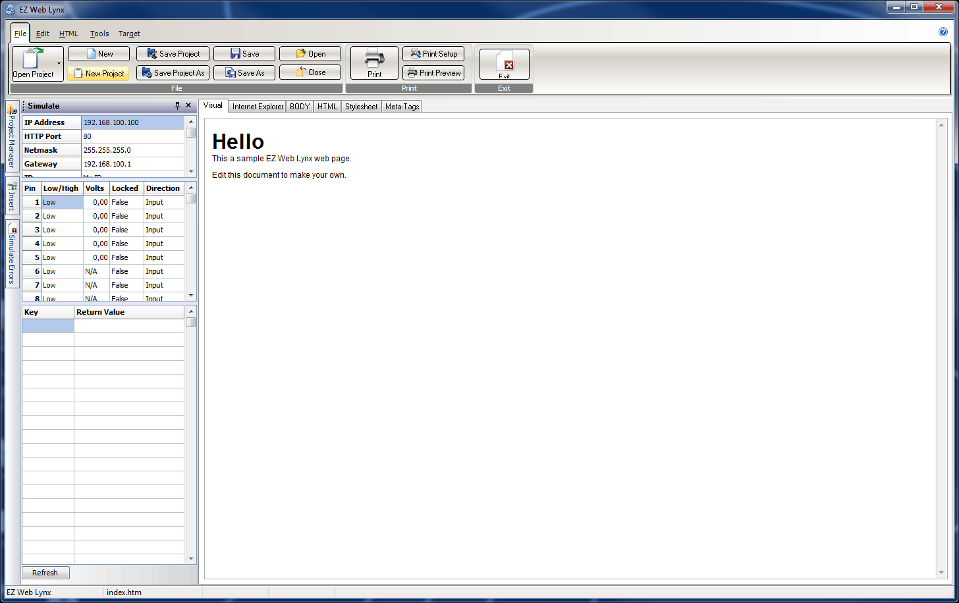Open the HTML menu

[68, 34]
